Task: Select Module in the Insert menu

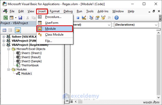Action: 55,29
